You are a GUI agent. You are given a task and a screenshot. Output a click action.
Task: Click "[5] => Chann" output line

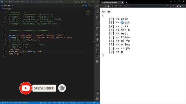point(119,37)
